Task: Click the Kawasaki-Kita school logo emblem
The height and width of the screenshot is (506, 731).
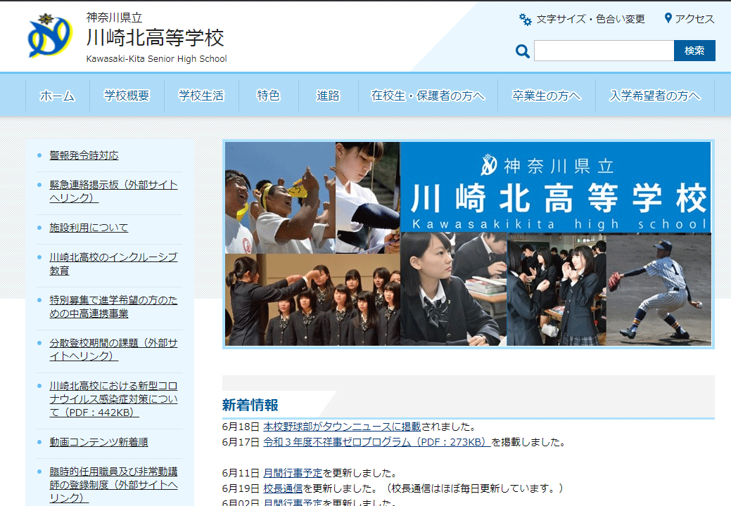Action: [50, 36]
